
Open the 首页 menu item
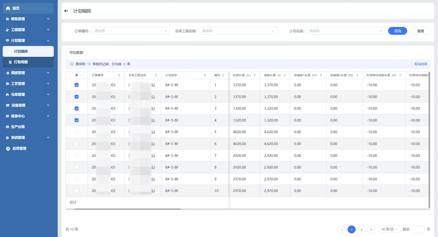28,8
